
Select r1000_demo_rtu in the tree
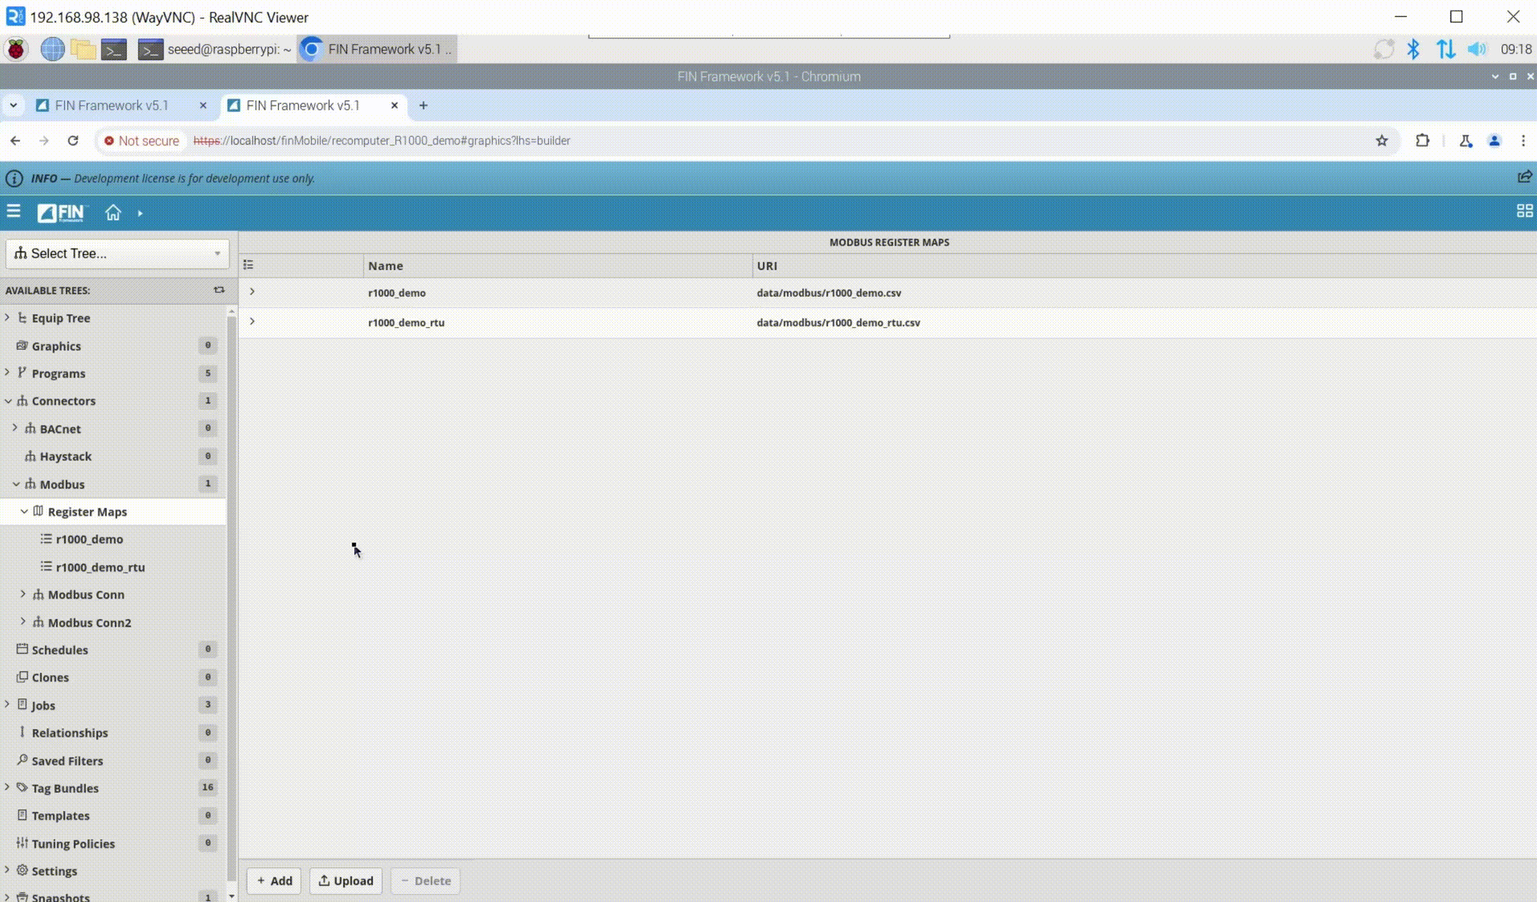click(x=100, y=567)
